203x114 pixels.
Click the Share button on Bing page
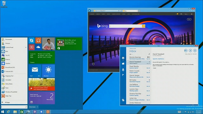tap(189, 19)
